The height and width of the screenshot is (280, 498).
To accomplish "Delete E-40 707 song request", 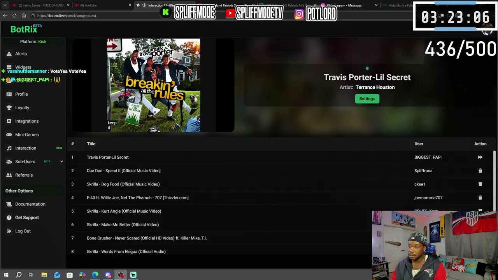I will point(480,198).
